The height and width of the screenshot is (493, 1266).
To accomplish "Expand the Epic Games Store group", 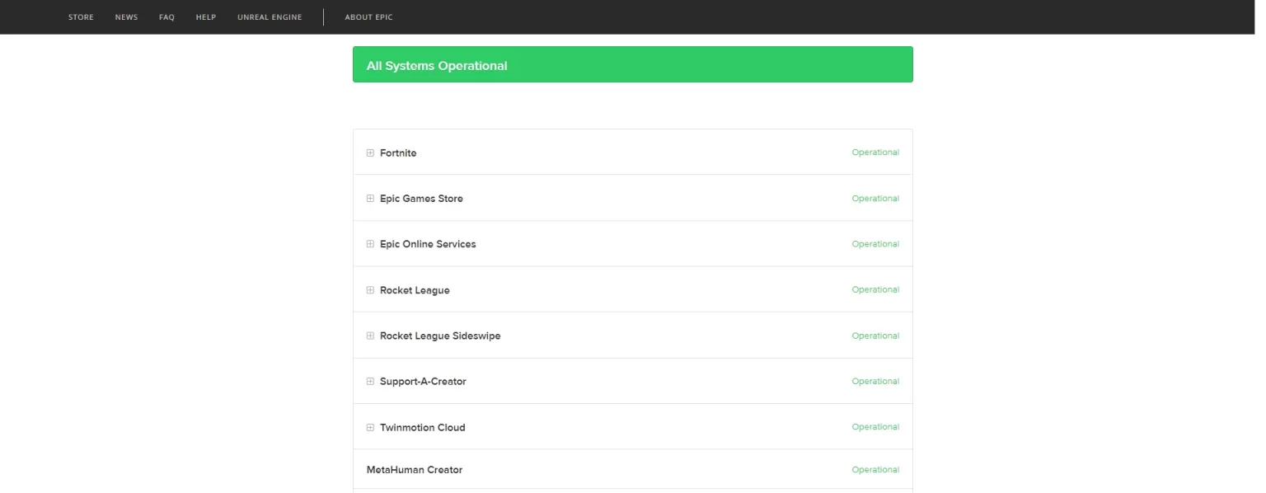I will click(370, 199).
